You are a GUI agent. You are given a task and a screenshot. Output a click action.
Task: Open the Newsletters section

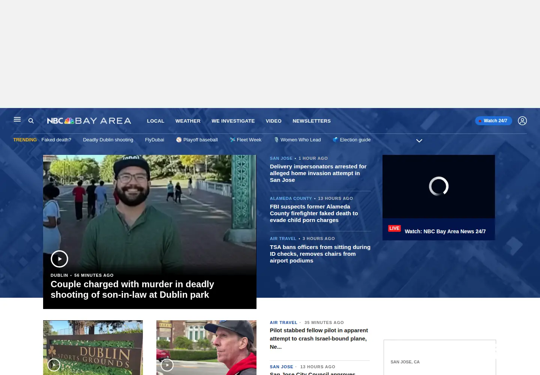coord(312,121)
